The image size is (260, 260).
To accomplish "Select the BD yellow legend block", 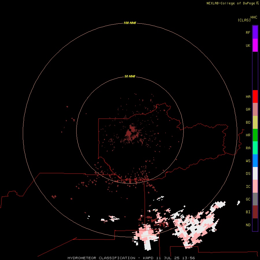I will click(x=255, y=122).
